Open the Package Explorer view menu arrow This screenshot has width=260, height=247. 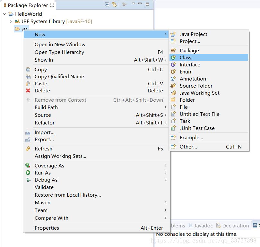(133, 3)
